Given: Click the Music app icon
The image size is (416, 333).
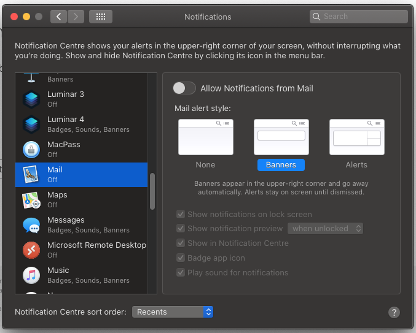Looking at the screenshot, I should coord(31,275).
